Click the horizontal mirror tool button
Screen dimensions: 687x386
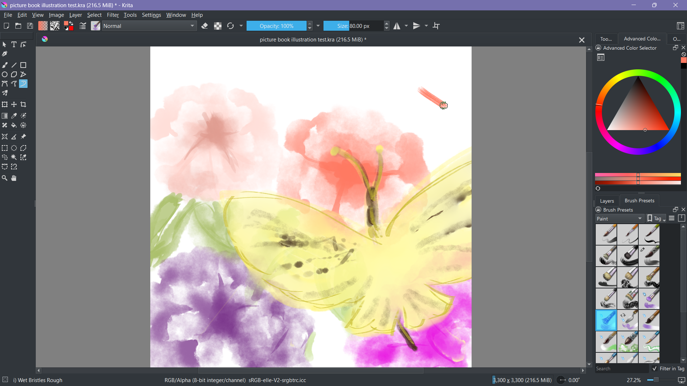(397, 26)
